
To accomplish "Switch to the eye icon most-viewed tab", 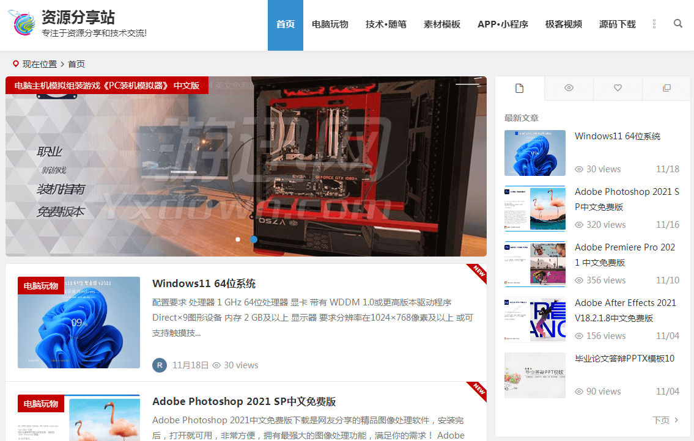I will [x=569, y=88].
